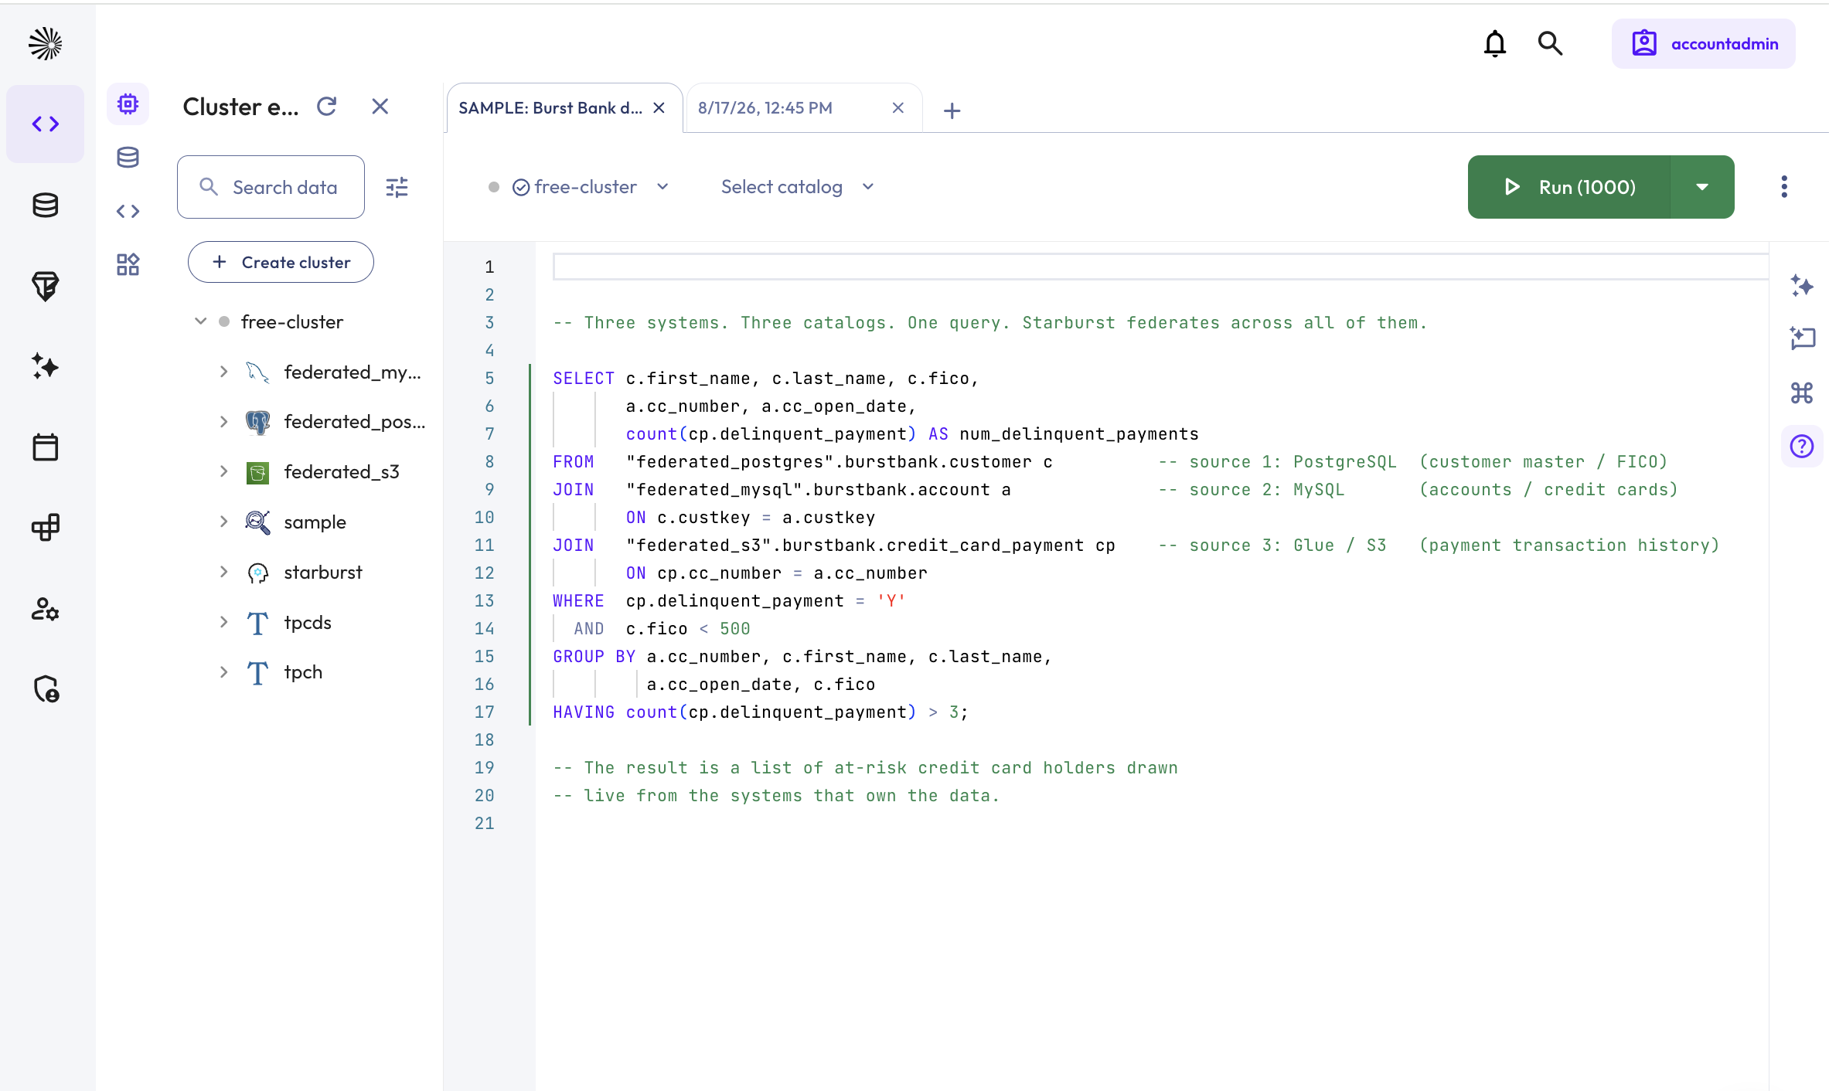Show keyboard shortcuts command icon
The width and height of the screenshot is (1829, 1091).
point(1802,393)
